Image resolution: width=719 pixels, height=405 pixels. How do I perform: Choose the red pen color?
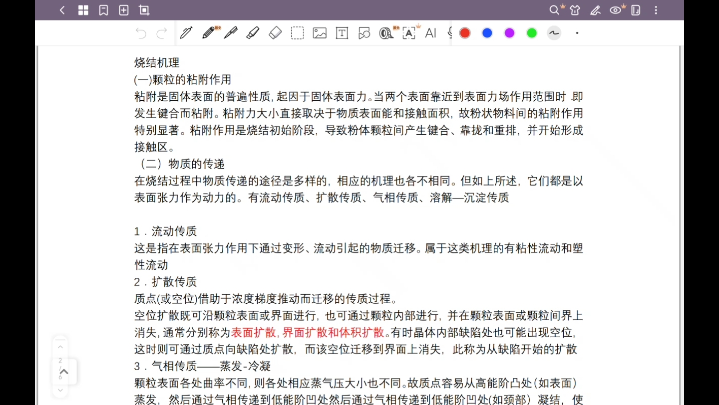465,33
